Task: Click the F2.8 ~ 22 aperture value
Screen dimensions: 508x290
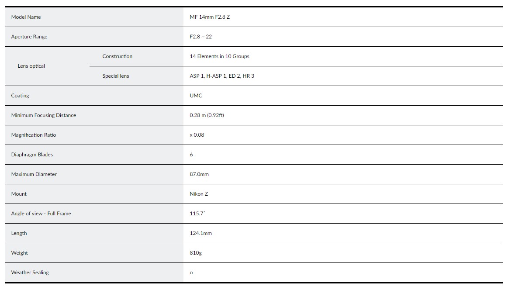Action: [x=201, y=37]
